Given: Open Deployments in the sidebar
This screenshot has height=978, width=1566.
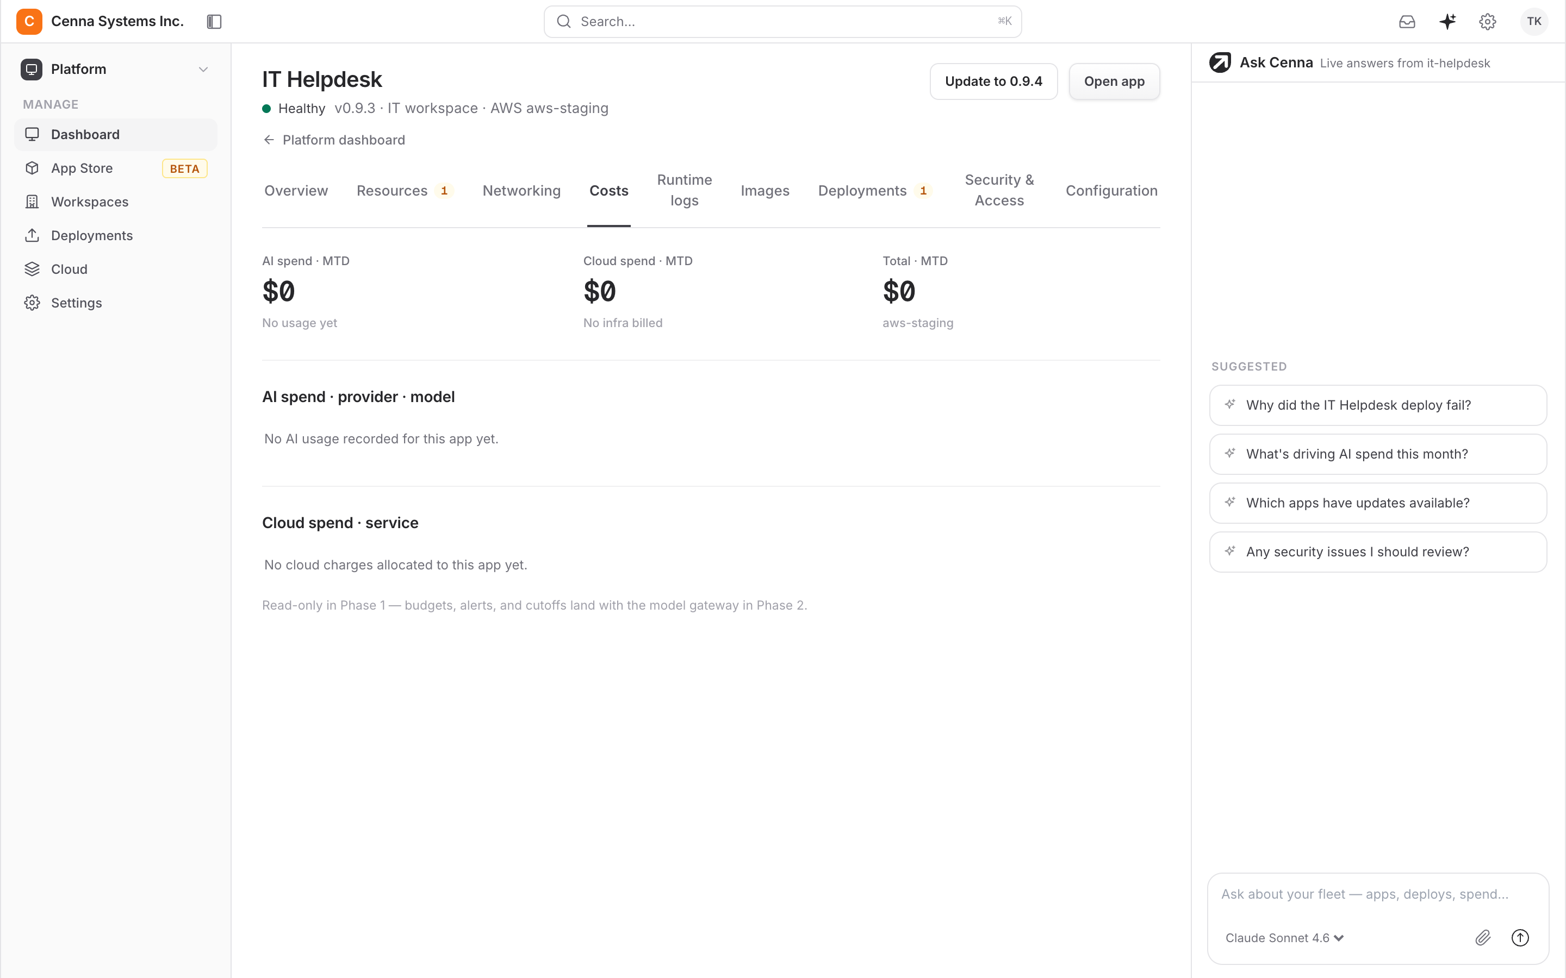Looking at the screenshot, I should coord(116,235).
